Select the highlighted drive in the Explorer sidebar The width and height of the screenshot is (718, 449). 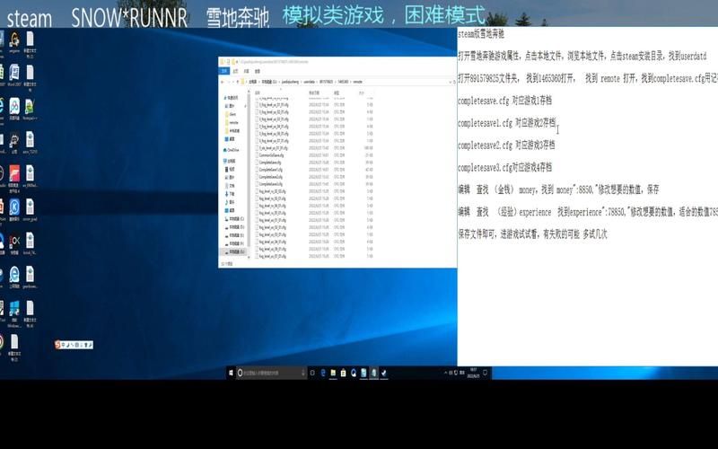[x=235, y=252]
